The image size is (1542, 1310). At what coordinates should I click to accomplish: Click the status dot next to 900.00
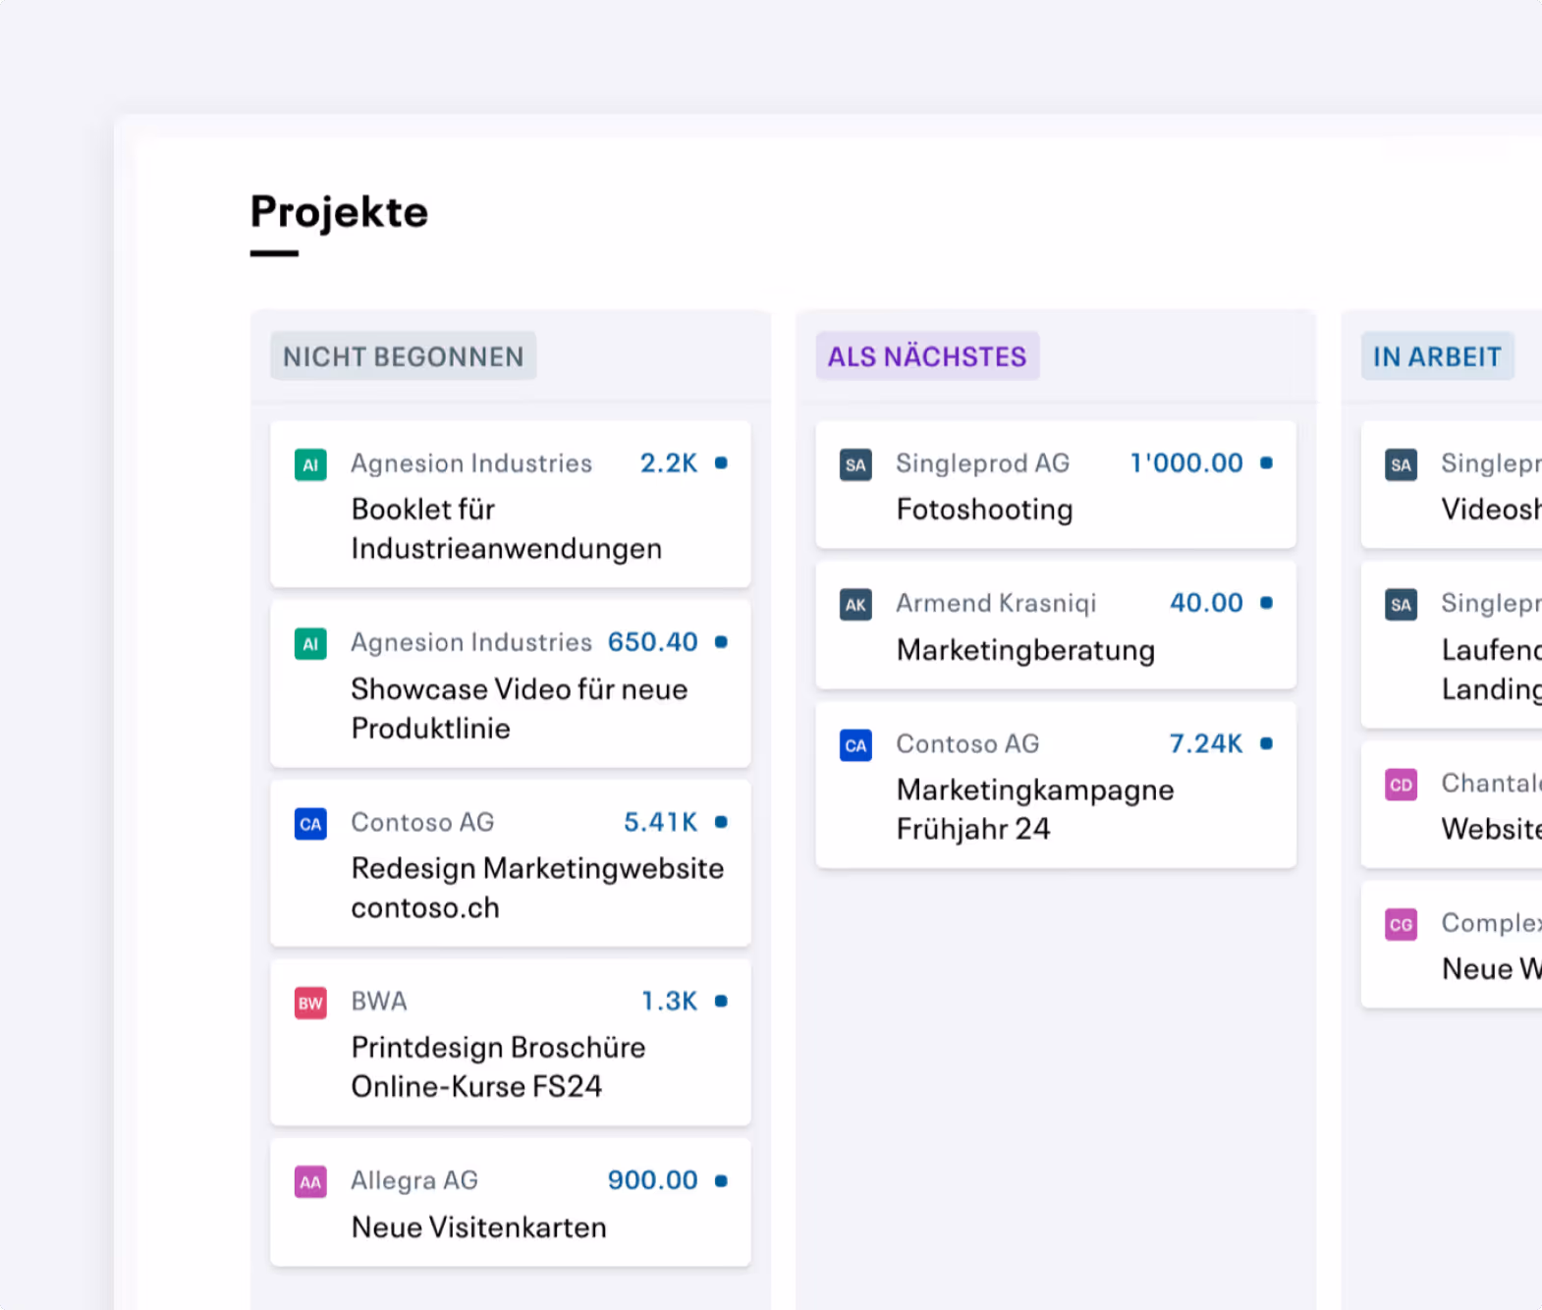(x=721, y=1180)
